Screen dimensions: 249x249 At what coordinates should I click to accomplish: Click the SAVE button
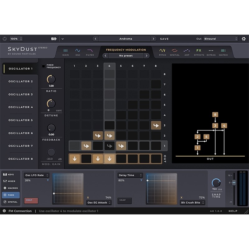tap(164, 39)
